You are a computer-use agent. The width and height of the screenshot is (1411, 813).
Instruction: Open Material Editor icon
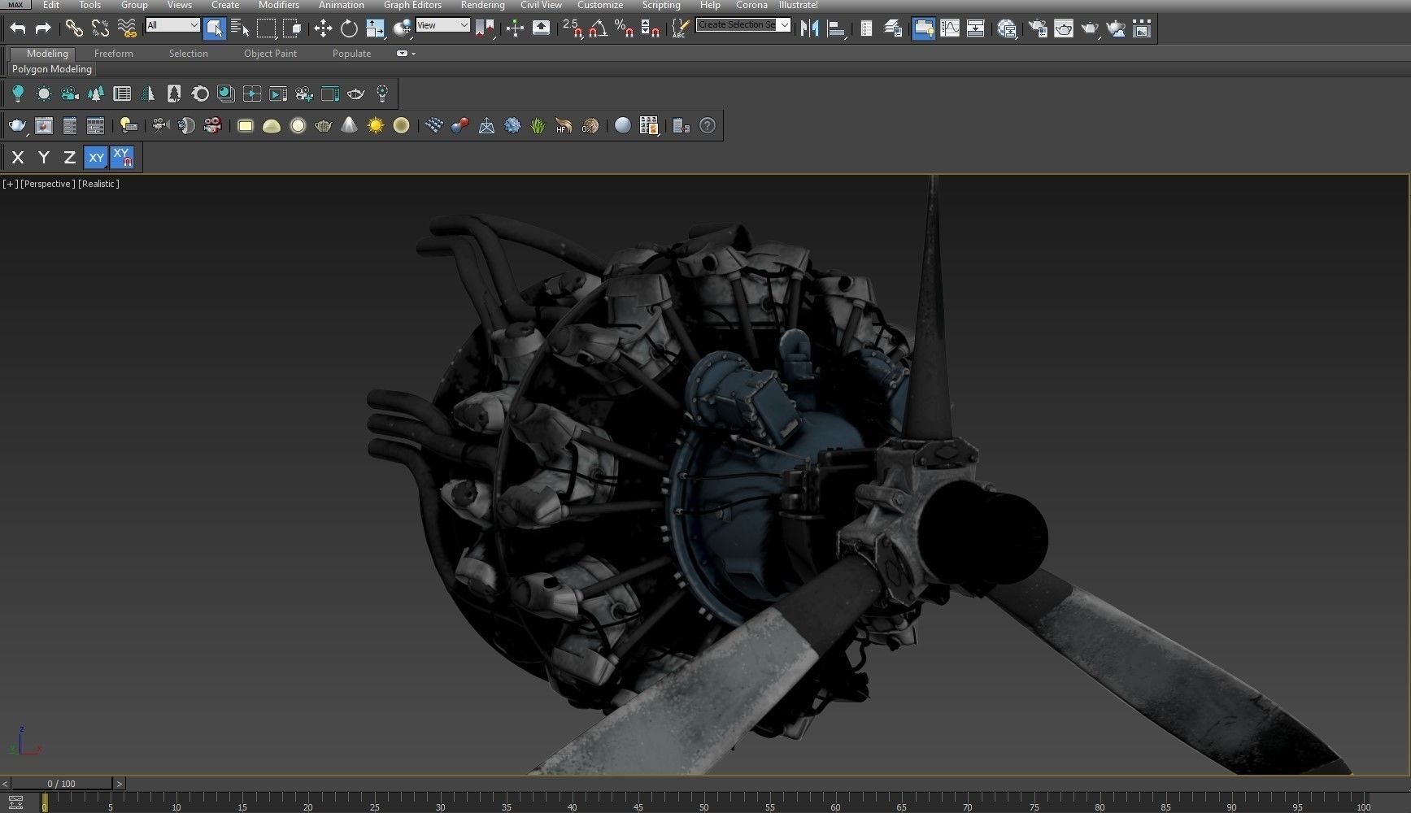tap(1007, 28)
